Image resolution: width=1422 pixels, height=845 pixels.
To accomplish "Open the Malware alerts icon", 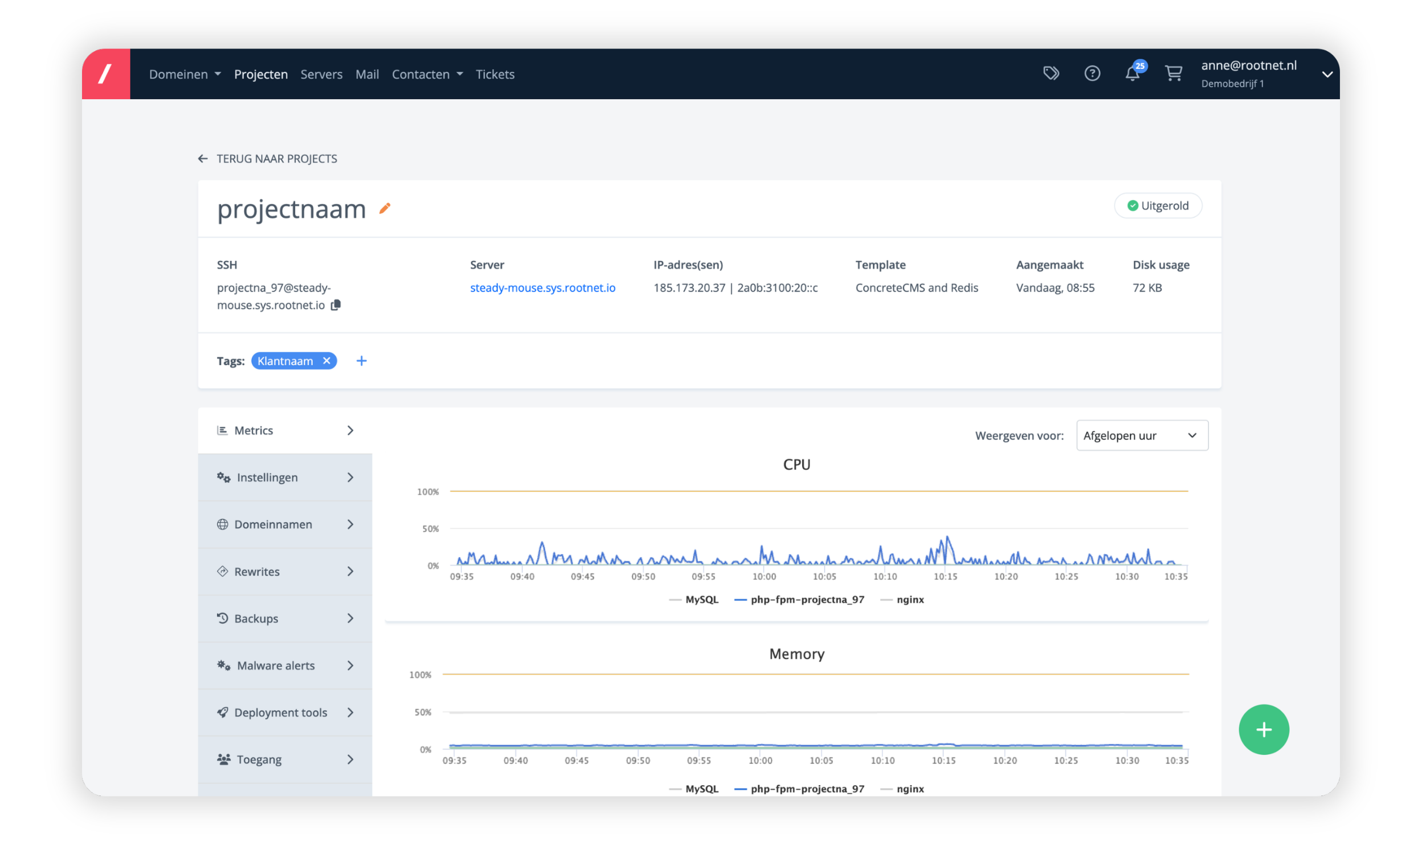I will (223, 665).
